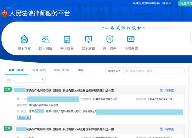Click the 立案 badge on second case
Image resolution: width=192 pixels, height=138 pixels.
tap(8, 128)
